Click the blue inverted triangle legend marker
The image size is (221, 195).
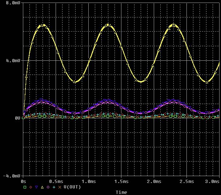[x=36, y=187]
